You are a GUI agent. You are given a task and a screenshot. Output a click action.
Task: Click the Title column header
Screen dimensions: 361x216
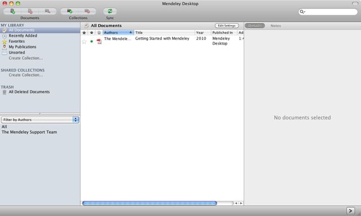(x=164, y=33)
